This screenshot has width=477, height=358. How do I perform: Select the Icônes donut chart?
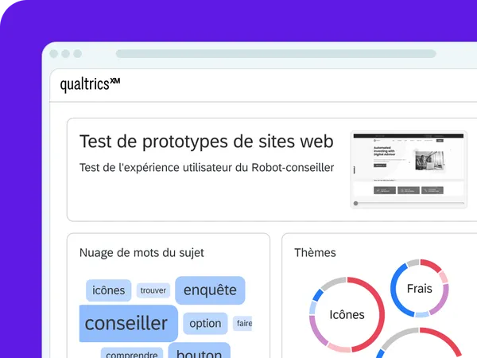[347, 314]
